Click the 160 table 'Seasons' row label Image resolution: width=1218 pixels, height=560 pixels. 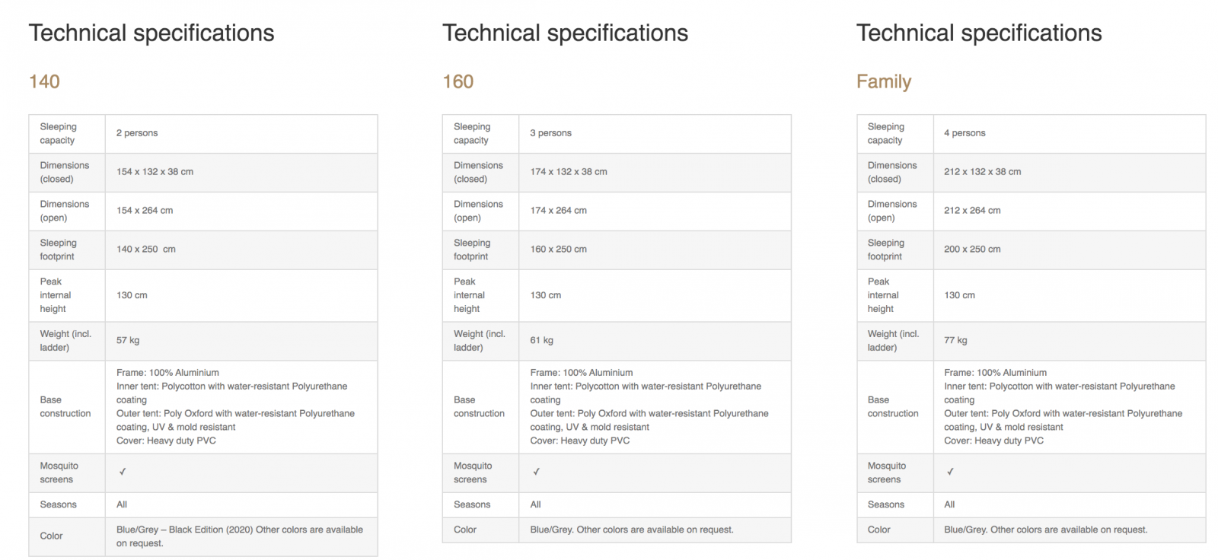[472, 505]
